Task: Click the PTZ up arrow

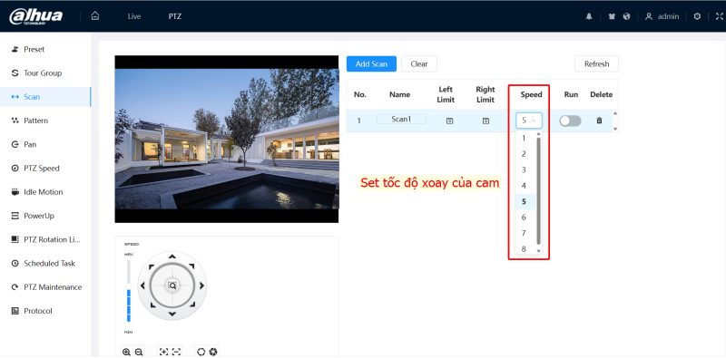Action: click(x=172, y=256)
